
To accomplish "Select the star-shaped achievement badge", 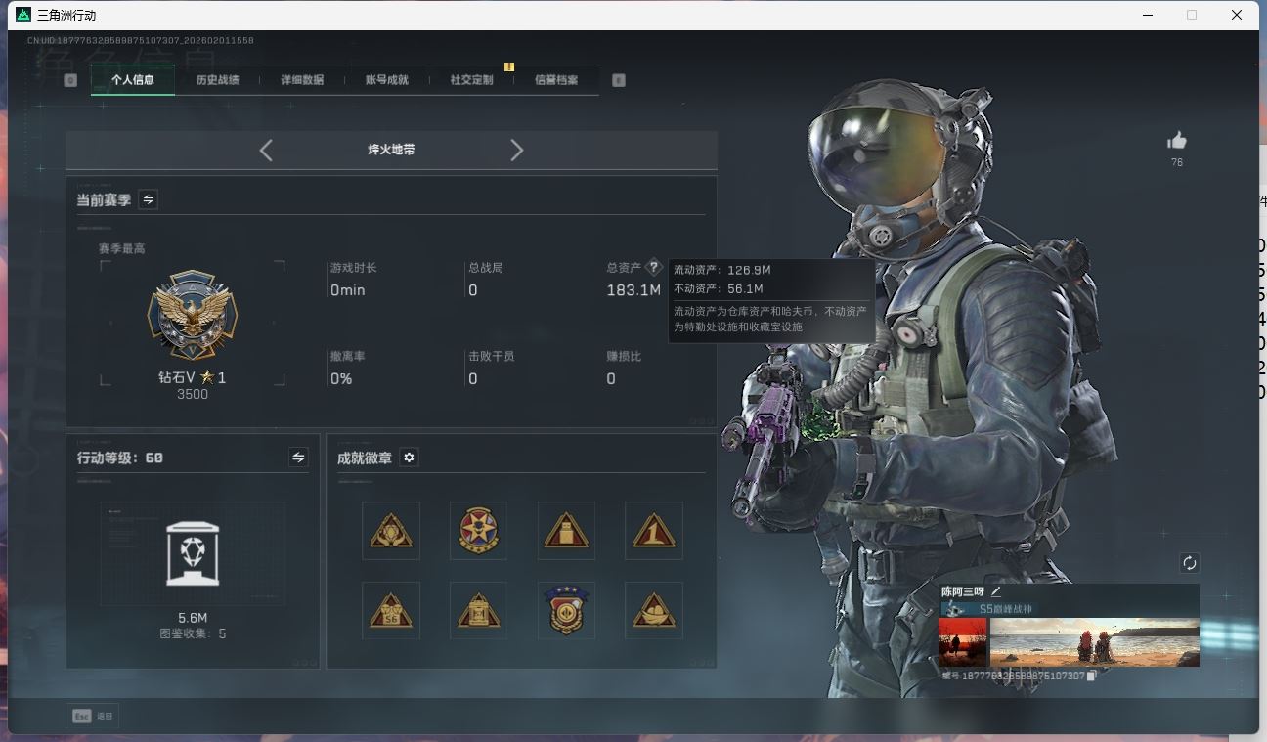I will point(478,531).
